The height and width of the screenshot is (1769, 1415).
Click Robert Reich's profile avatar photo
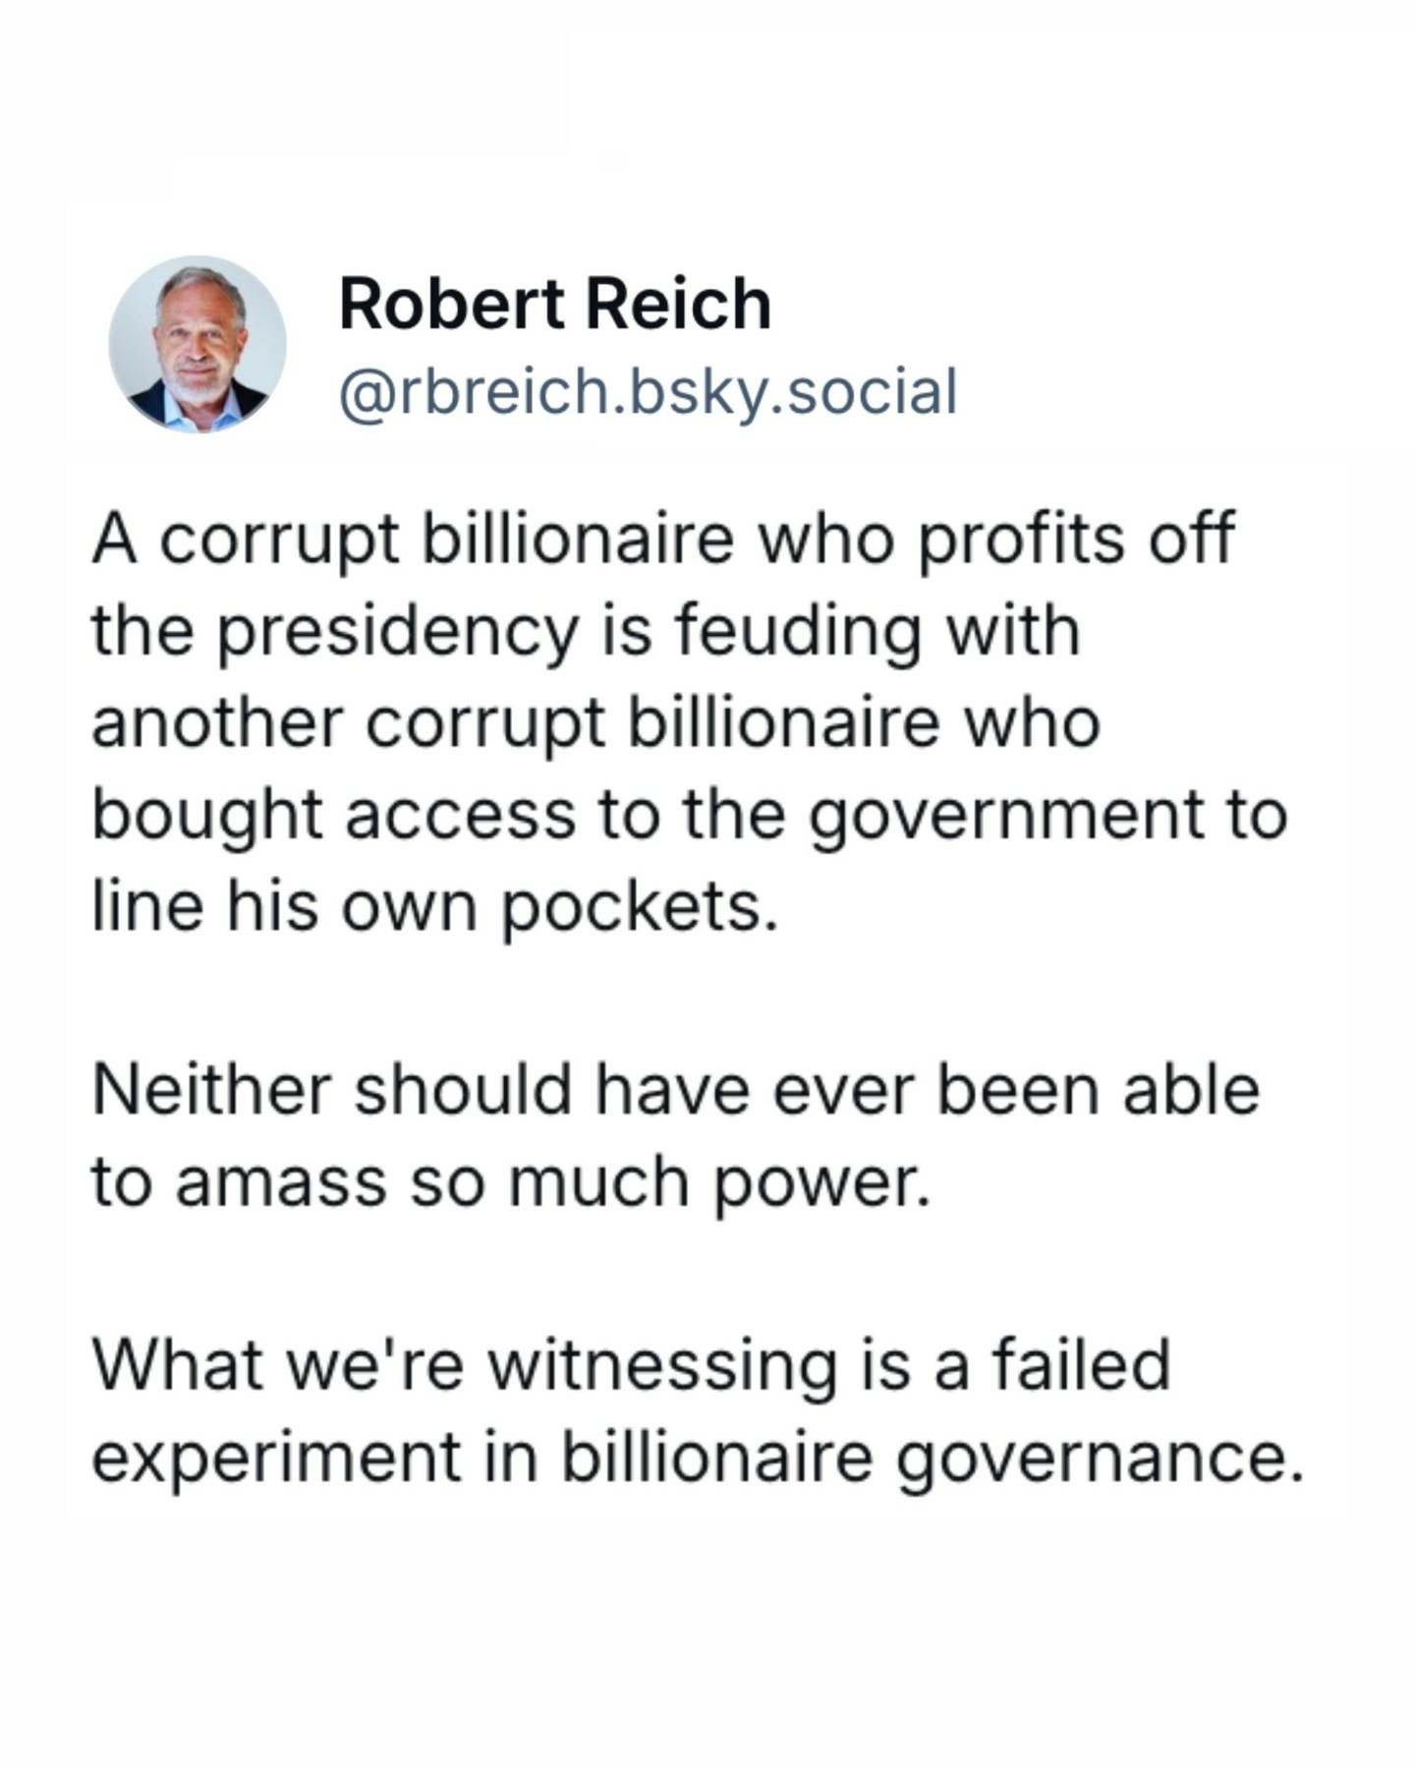(198, 345)
